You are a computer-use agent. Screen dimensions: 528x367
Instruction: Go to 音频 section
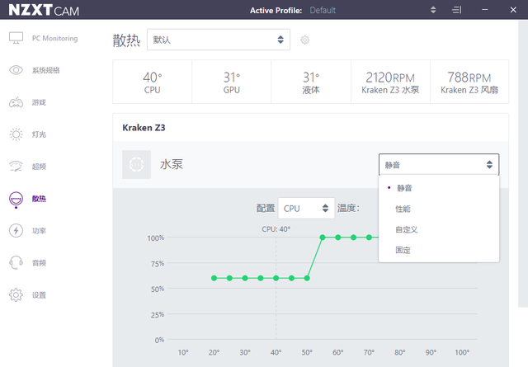tap(39, 262)
